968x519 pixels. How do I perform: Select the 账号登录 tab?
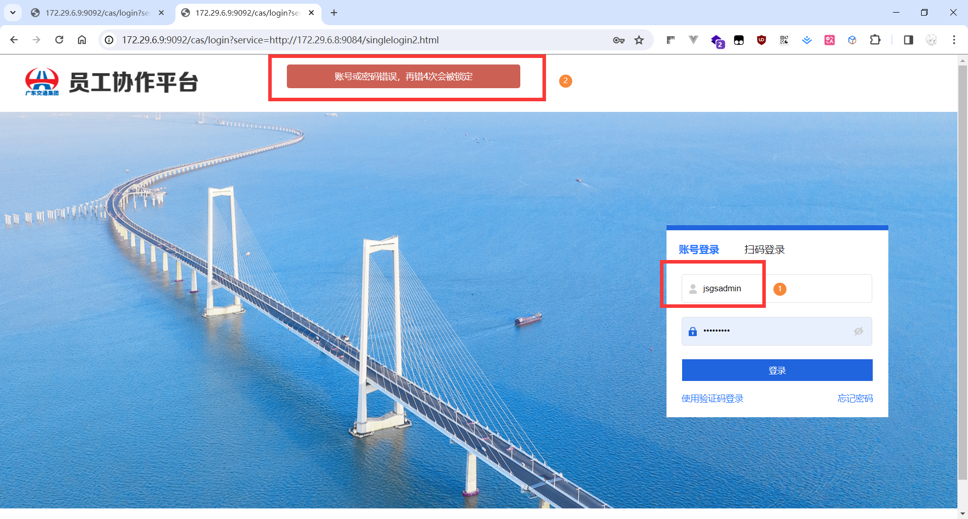[699, 249]
